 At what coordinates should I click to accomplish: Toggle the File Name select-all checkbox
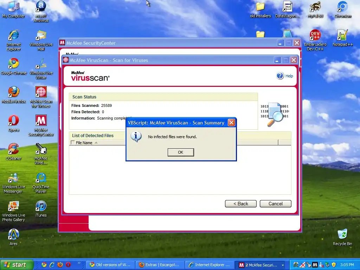coord(73,143)
